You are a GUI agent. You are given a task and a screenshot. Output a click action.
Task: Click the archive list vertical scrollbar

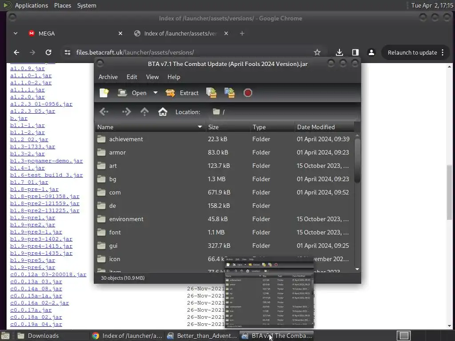point(357,161)
